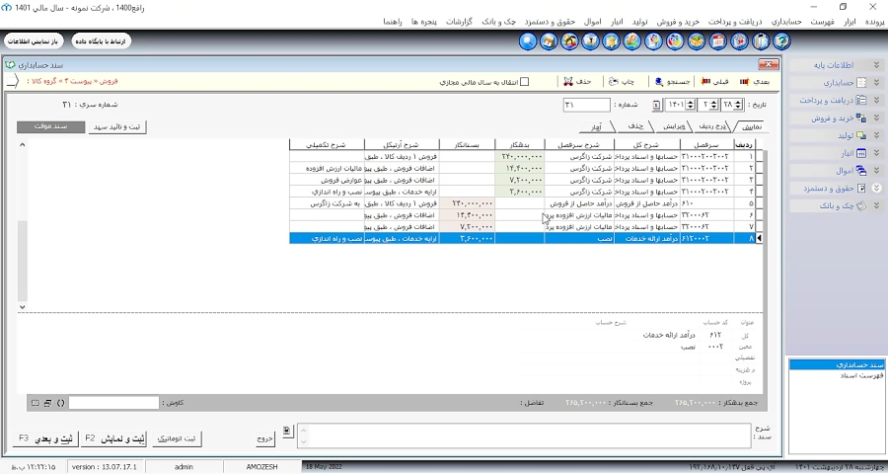Screen dimensions: 888x474
Task: Click ثبت و تائید سند button
Action: (117, 127)
